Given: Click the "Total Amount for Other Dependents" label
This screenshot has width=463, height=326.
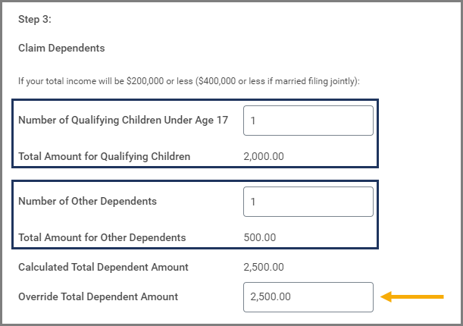Looking at the screenshot, I should (102, 238).
